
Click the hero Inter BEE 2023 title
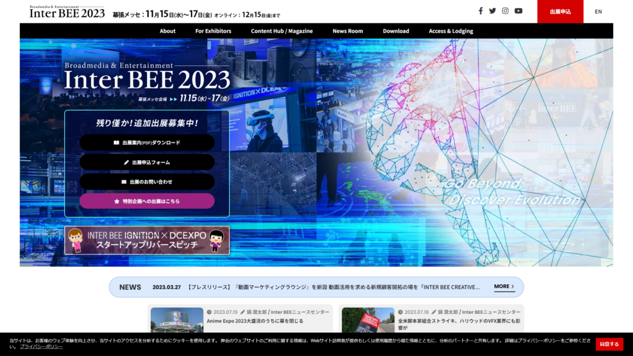point(147,80)
